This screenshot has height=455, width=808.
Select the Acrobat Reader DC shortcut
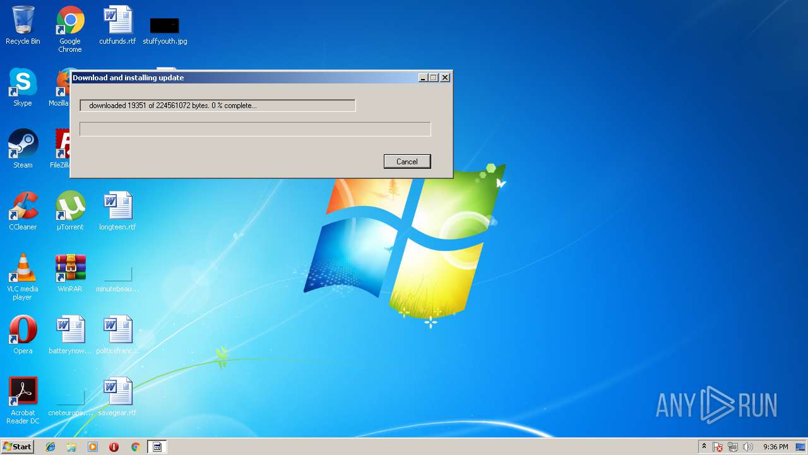coord(23,401)
